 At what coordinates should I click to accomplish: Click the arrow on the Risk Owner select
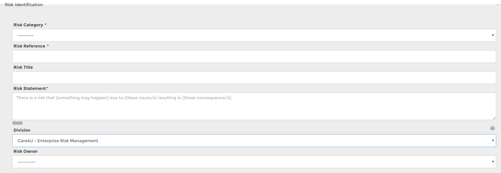click(x=493, y=162)
